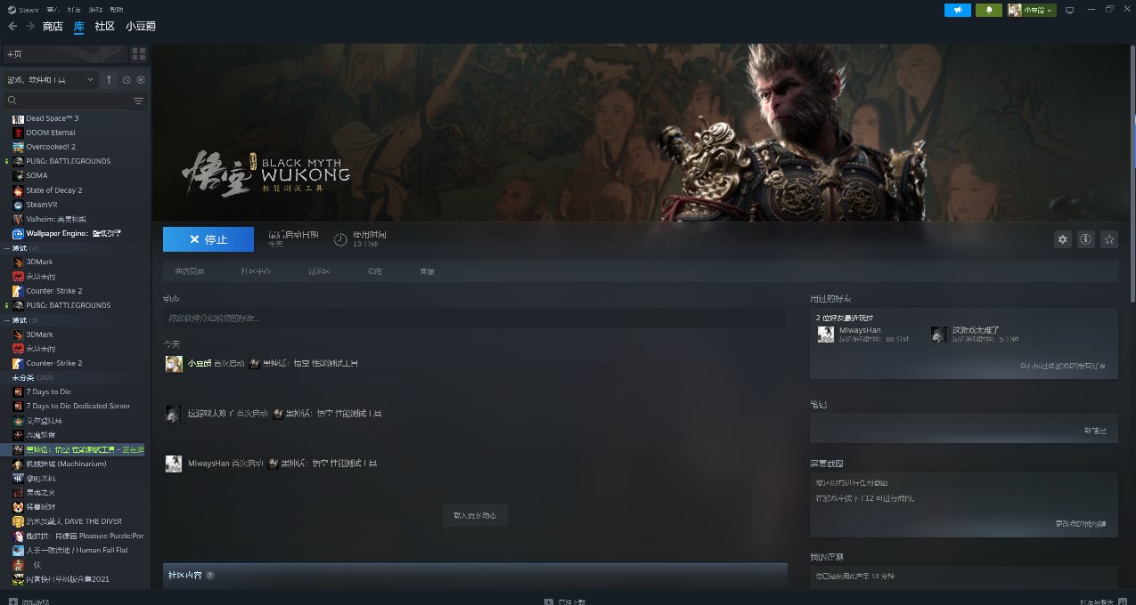The image size is (1136, 605).
Task: Open the 社区 section
Action: [x=105, y=26]
